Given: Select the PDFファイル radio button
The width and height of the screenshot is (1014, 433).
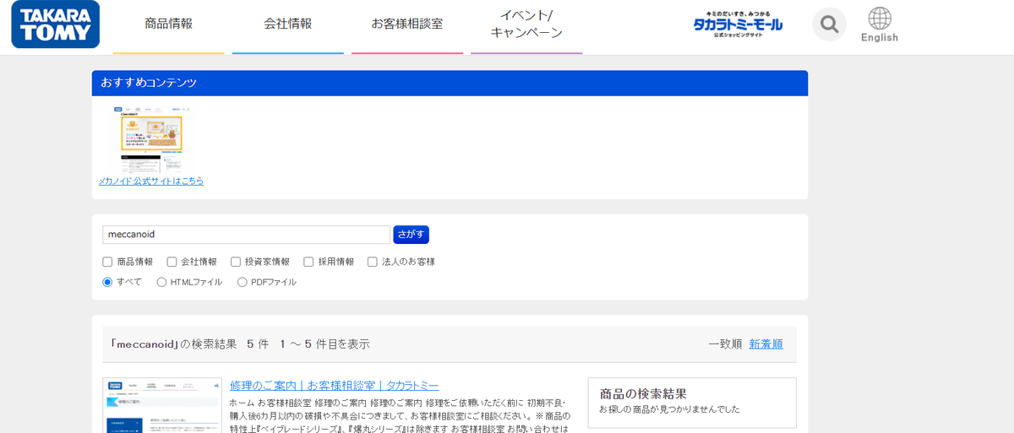Looking at the screenshot, I should (243, 282).
